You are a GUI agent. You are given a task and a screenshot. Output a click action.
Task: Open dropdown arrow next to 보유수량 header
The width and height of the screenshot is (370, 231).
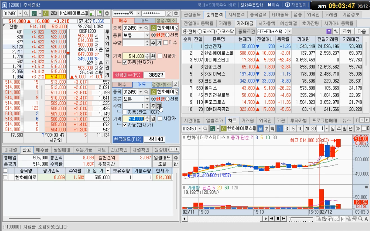[x=107, y=170]
